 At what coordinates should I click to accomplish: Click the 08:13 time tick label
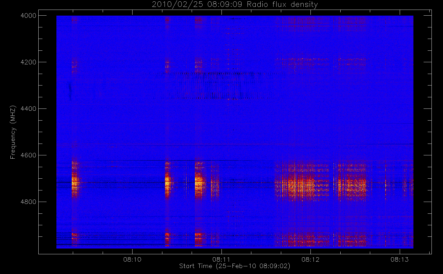click(399, 259)
